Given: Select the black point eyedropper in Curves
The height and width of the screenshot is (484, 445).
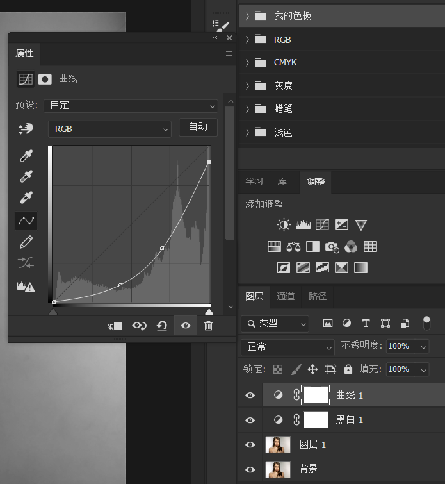Looking at the screenshot, I should tap(26, 156).
